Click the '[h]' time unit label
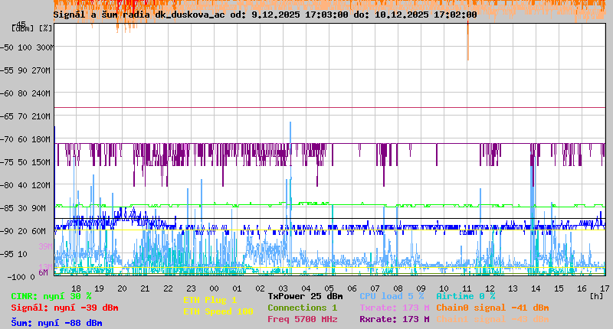The image size is (613, 329). 596,296
